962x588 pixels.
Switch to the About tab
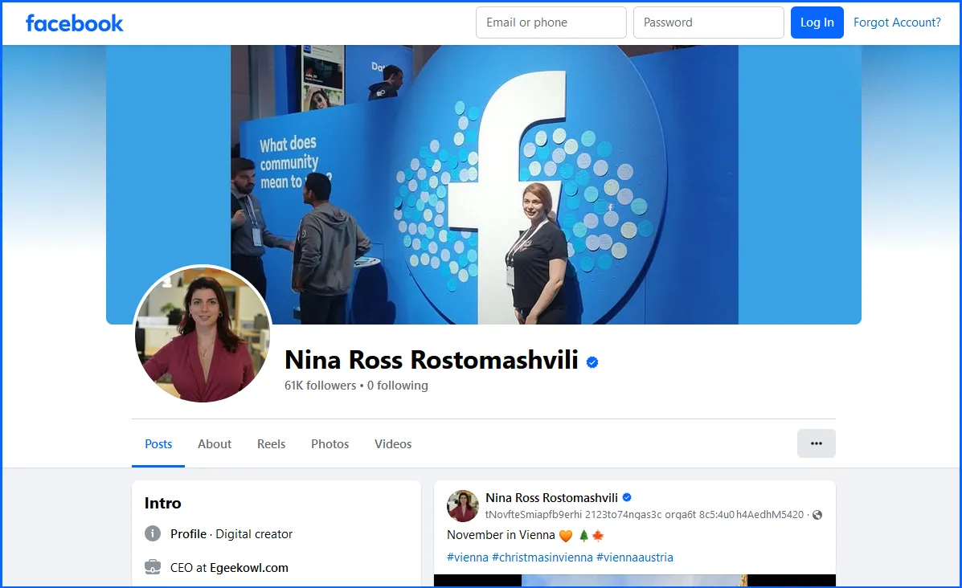pos(215,443)
